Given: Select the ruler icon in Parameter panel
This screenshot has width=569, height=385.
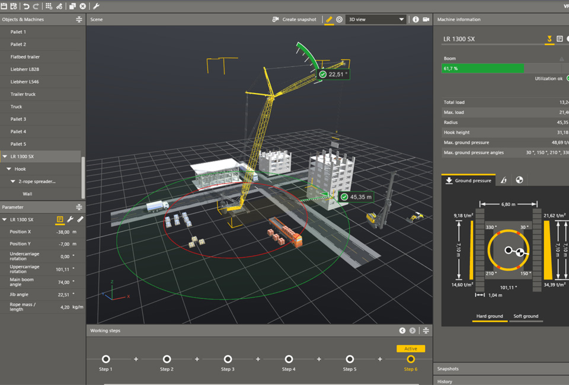Looking at the screenshot, I should tap(81, 220).
